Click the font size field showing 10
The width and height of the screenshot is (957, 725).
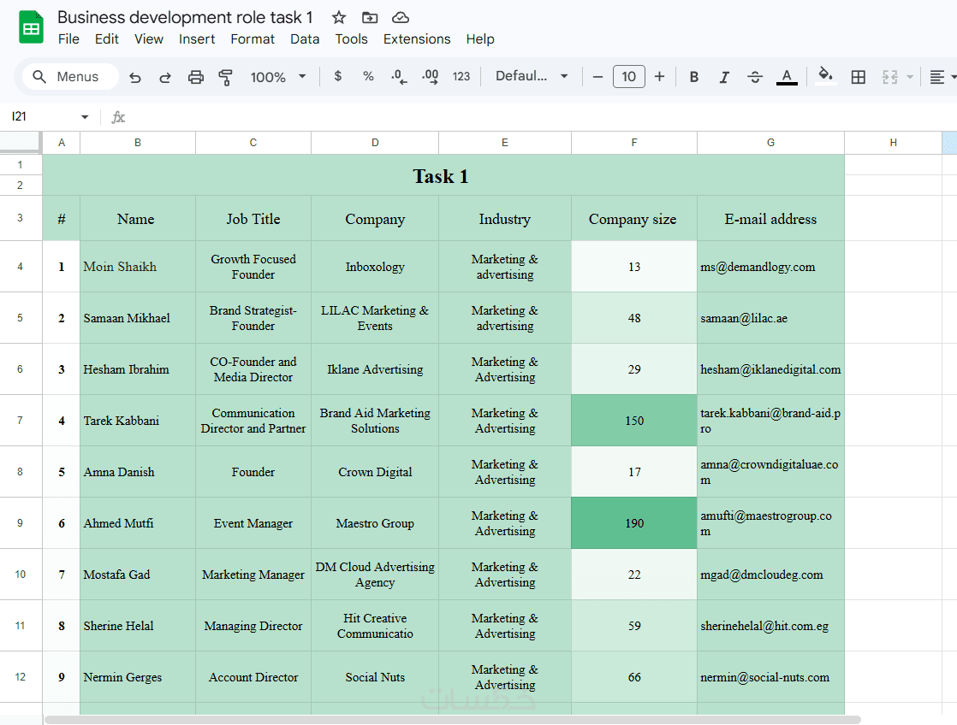(x=628, y=77)
